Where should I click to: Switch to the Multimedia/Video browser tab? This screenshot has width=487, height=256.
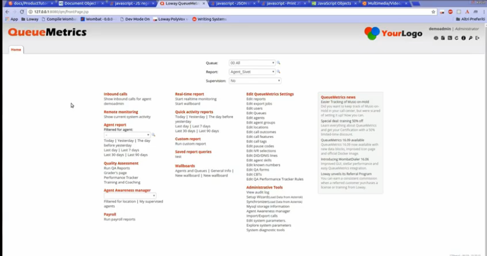[x=385, y=3]
